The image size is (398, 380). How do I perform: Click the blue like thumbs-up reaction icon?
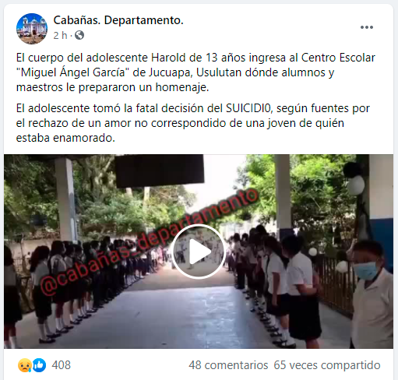click(x=39, y=365)
